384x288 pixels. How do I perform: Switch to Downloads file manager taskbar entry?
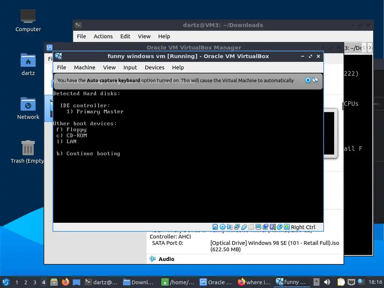tap(138, 282)
